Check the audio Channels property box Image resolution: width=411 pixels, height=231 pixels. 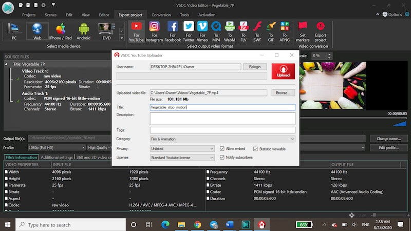coord(208,178)
